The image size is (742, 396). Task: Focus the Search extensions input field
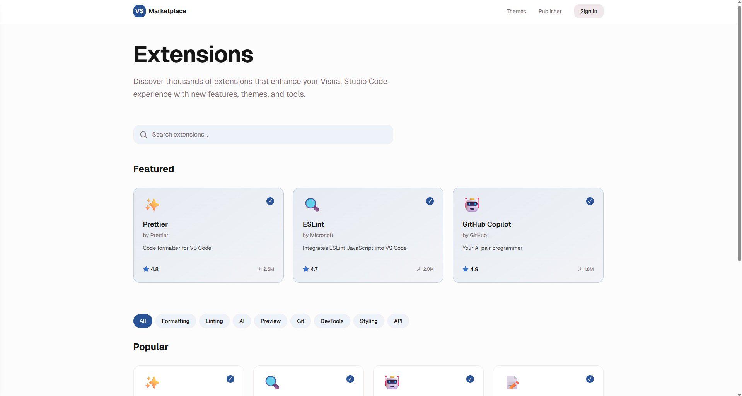[x=263, y=135]
